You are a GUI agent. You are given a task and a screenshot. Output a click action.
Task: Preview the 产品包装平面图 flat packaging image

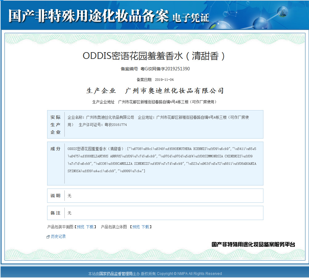tap(81, 227)
